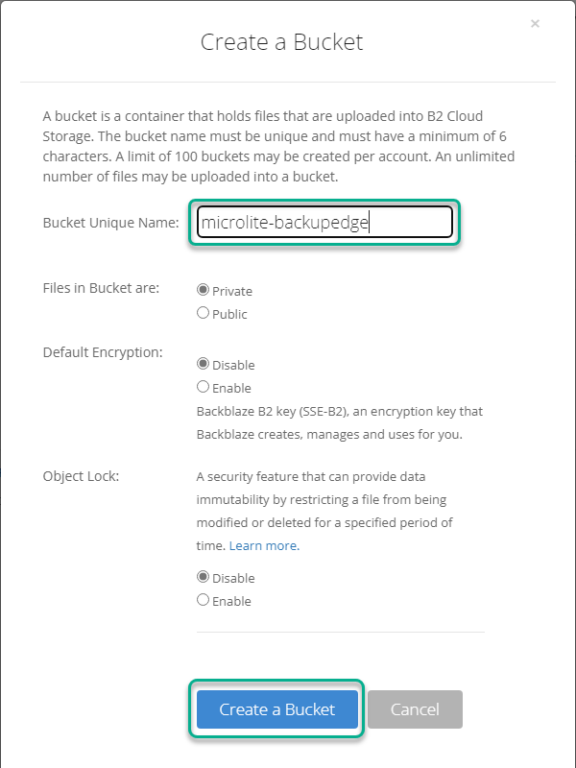The height and width of the screenshot is (768, 576).
Task: Click the data immutability description text
Action: click(x=324, y=511)
